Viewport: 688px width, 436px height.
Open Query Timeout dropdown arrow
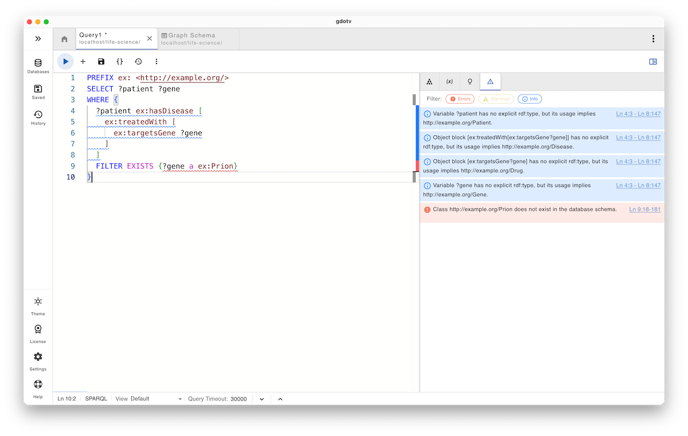coord(261,398)
